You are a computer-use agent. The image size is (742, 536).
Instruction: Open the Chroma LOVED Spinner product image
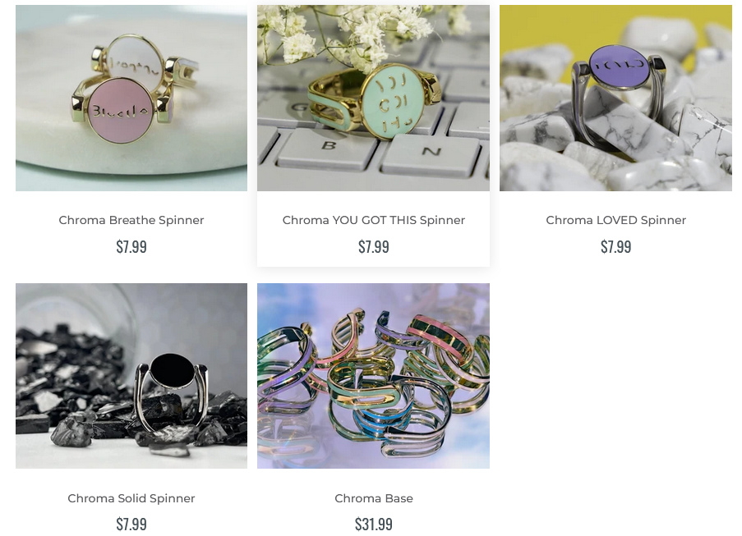pos(615,98)
